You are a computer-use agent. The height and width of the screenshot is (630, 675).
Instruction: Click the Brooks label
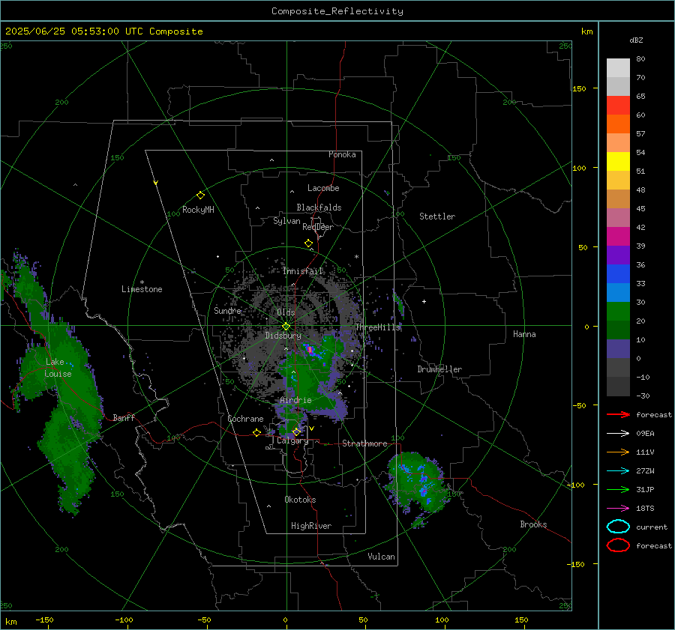tap(533, 524)
